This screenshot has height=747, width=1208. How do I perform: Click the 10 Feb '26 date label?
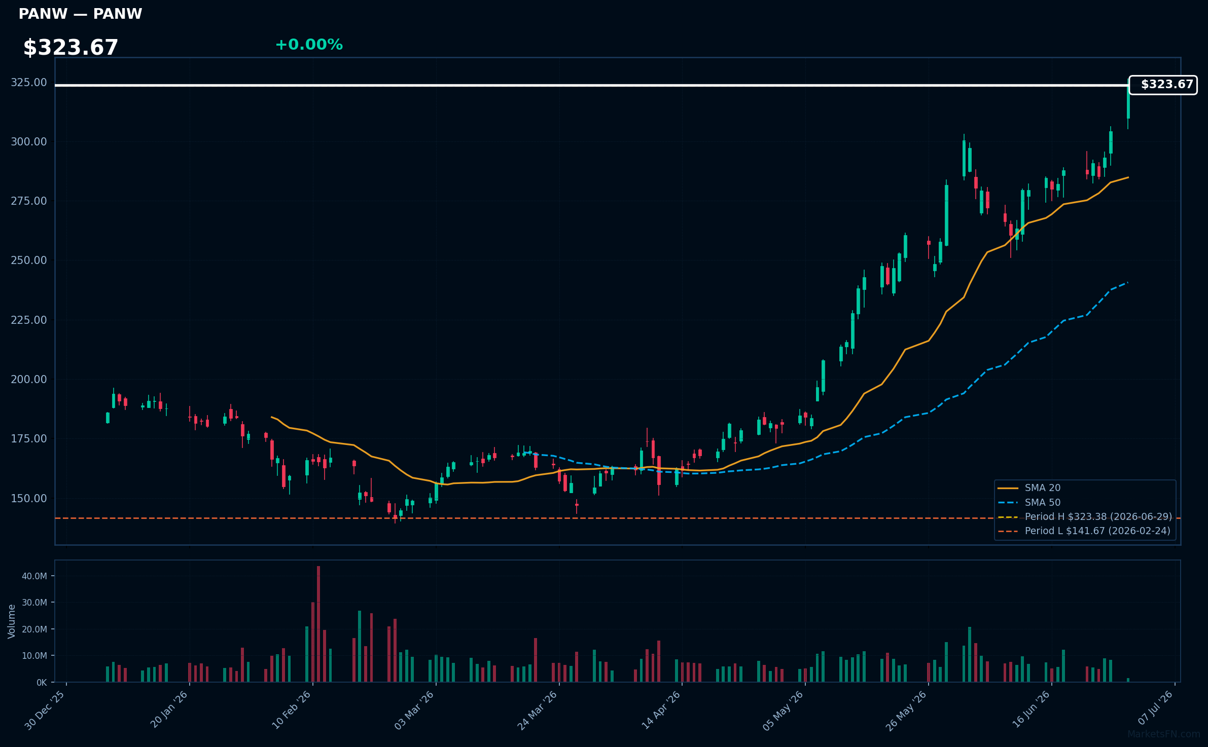pos(292,710)
